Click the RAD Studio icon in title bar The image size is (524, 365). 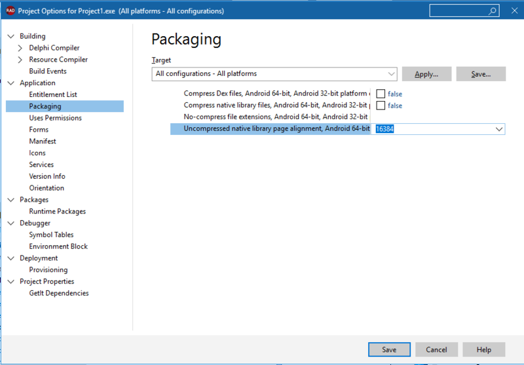pyautogui.click(x=10, y=10)
